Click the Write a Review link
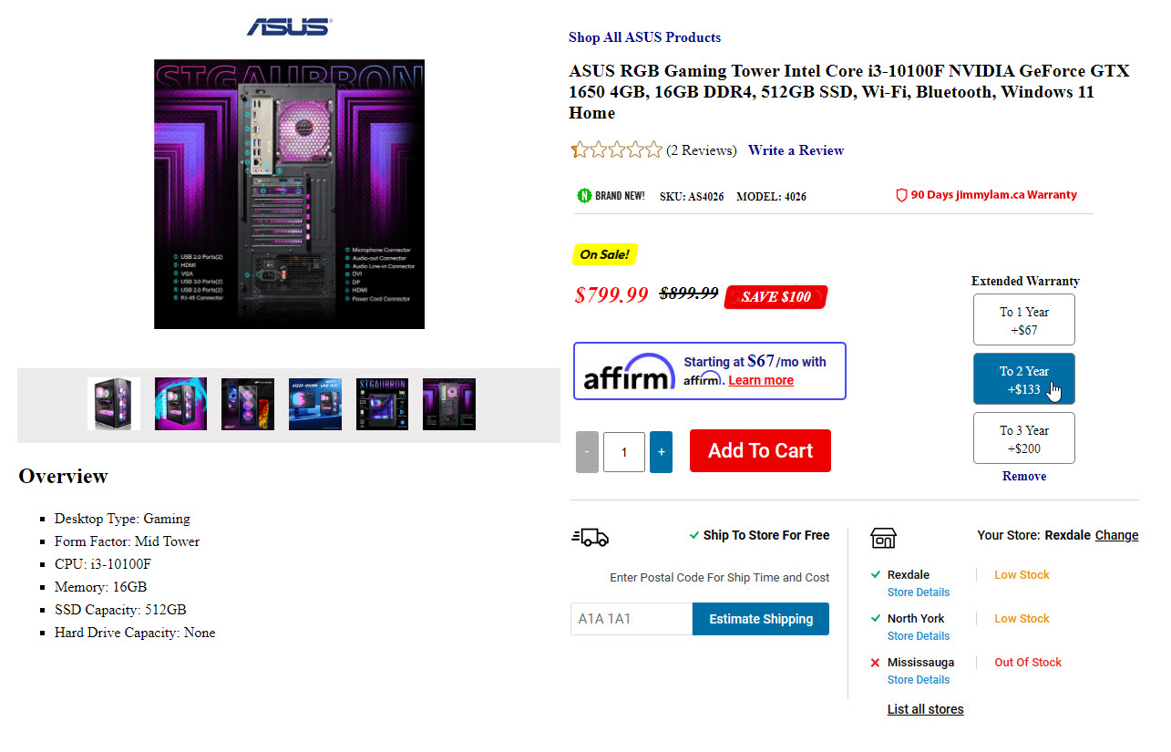 796,150
